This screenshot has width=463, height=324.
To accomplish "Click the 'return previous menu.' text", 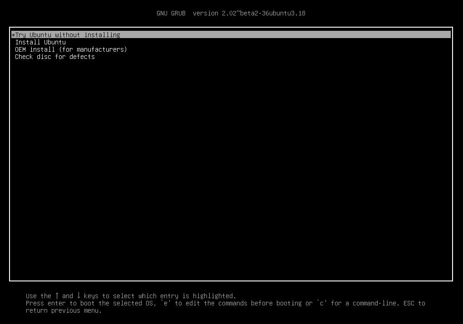I will (64, 310).
